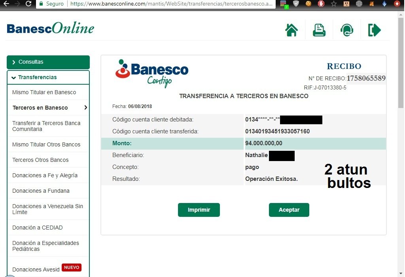Open Donaciones Avesid option
Viewport: 405px width, 277px height.
pyautogui.click(x=36, y=269)
